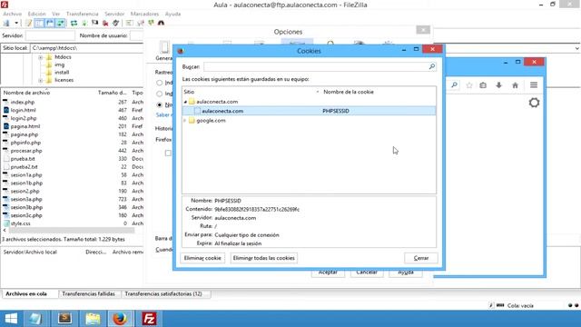The image size is (581, 327).
Task: Switch to Transferencias fallidas tab
Action: [89, 293]
